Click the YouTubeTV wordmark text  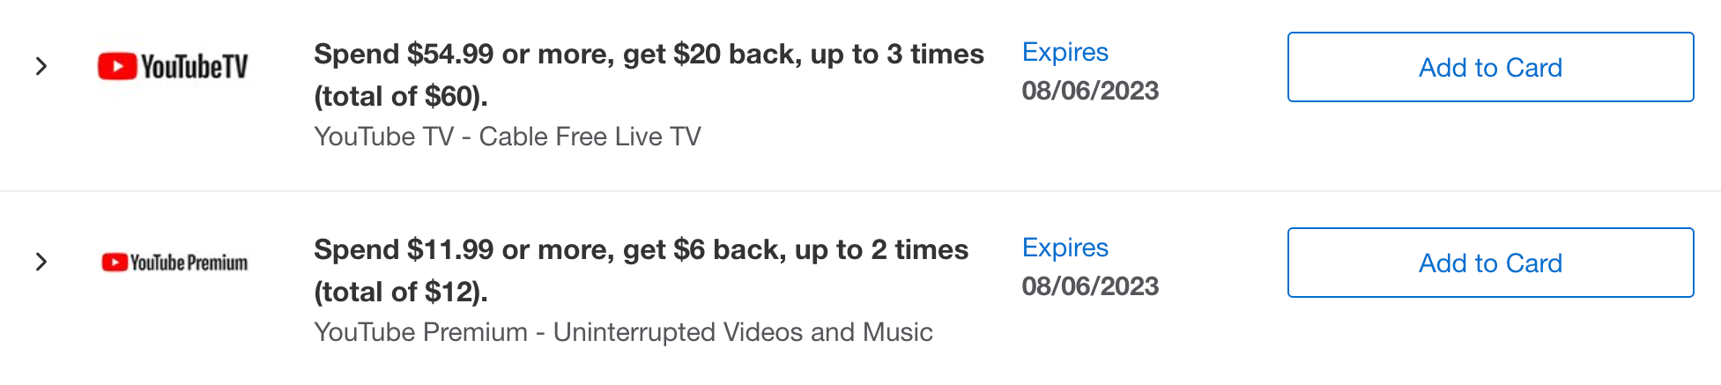point(195,67)
